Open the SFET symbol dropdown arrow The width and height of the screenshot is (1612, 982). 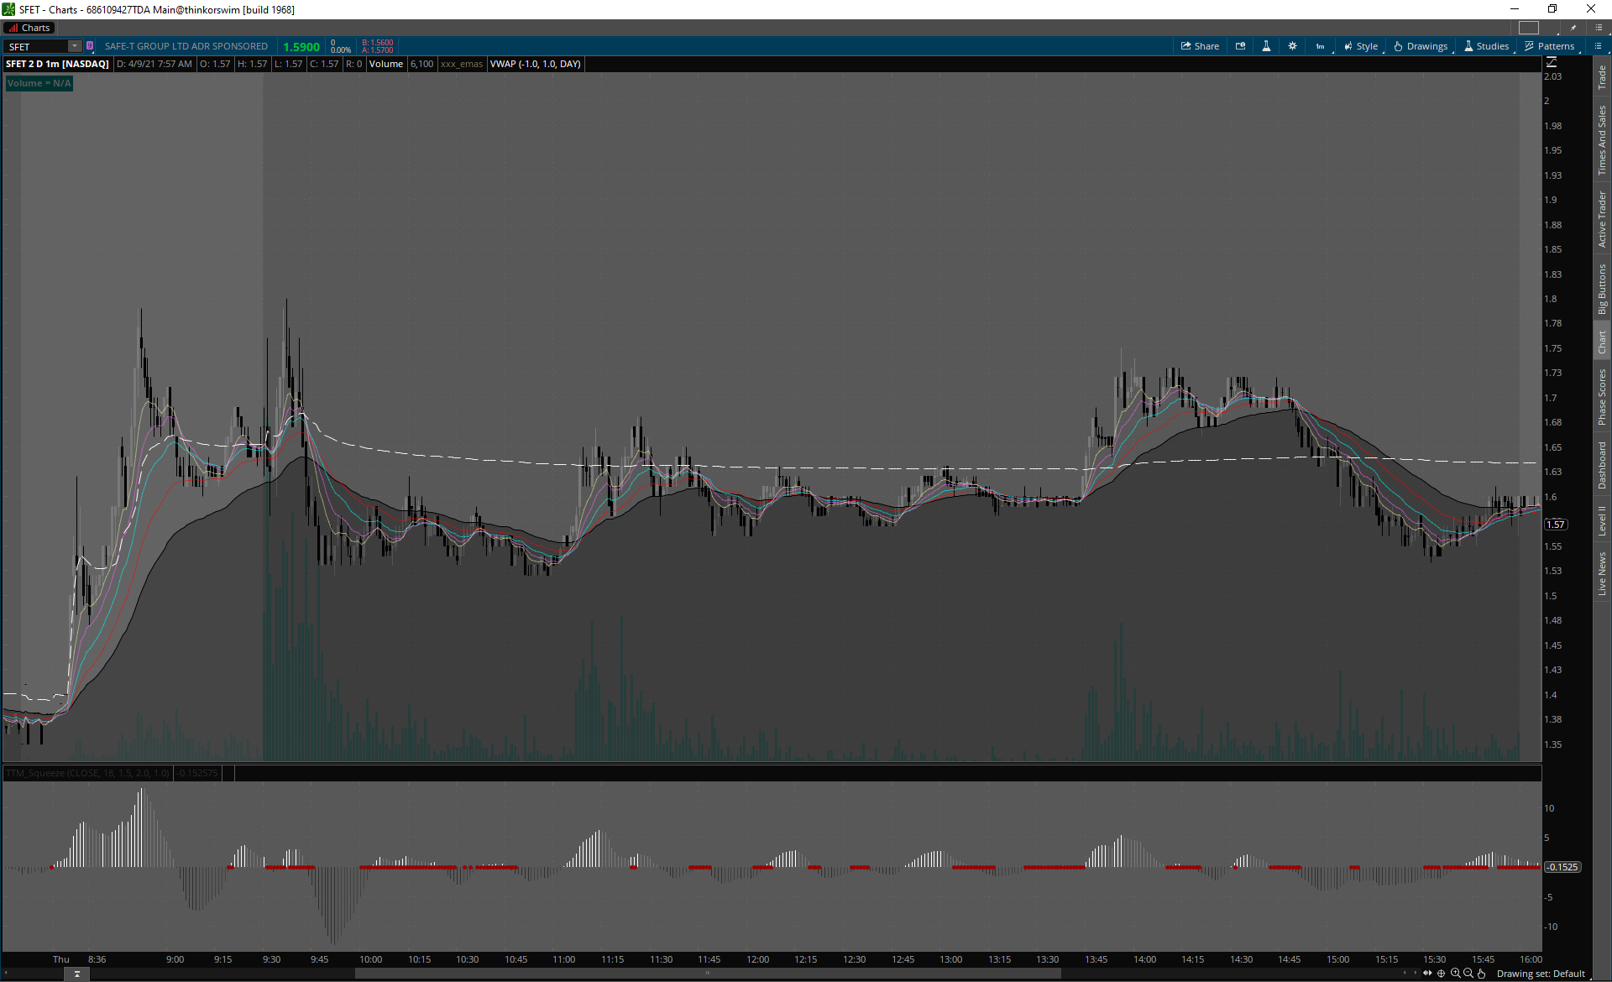(75, 46)
